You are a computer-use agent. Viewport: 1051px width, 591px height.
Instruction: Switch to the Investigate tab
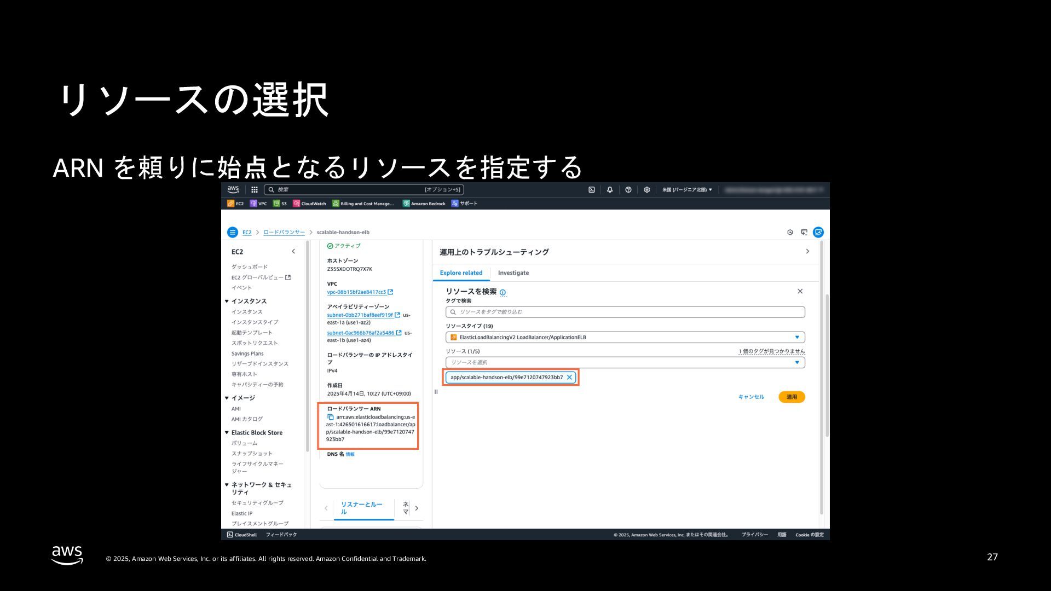[513, 273]
